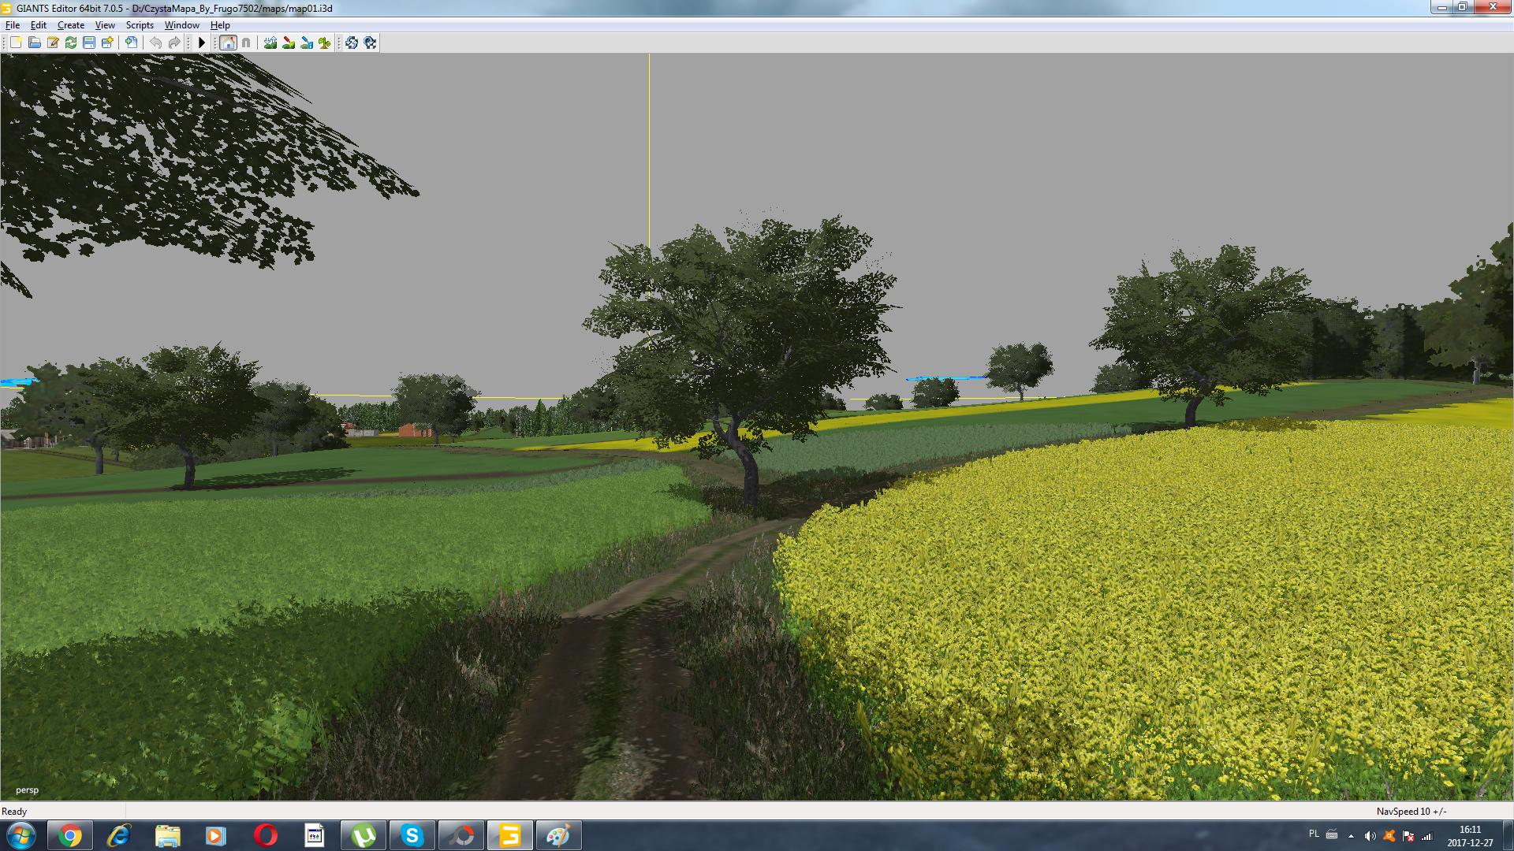The width and height of the screenshot is (1514, 851).
Task: Click the New scene toolbar icon
Action: point(16,43)
